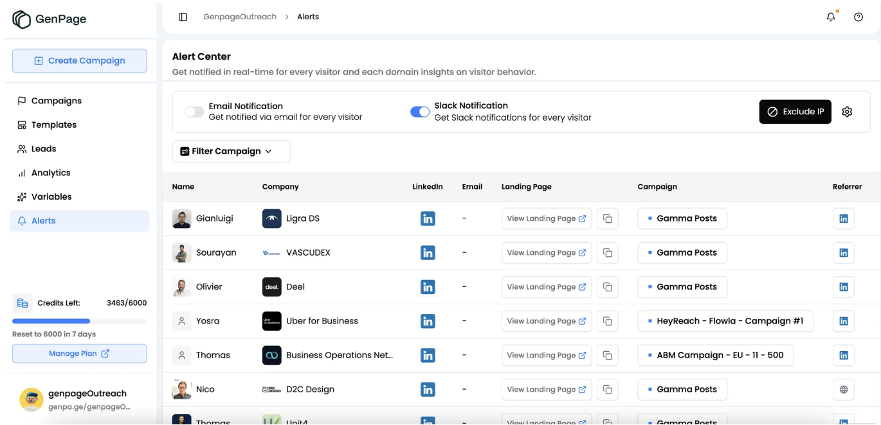This screenshot has width=881, height=425.
Task: Click GenpageOutreach breadcrumb link
Action: (240, 17)
